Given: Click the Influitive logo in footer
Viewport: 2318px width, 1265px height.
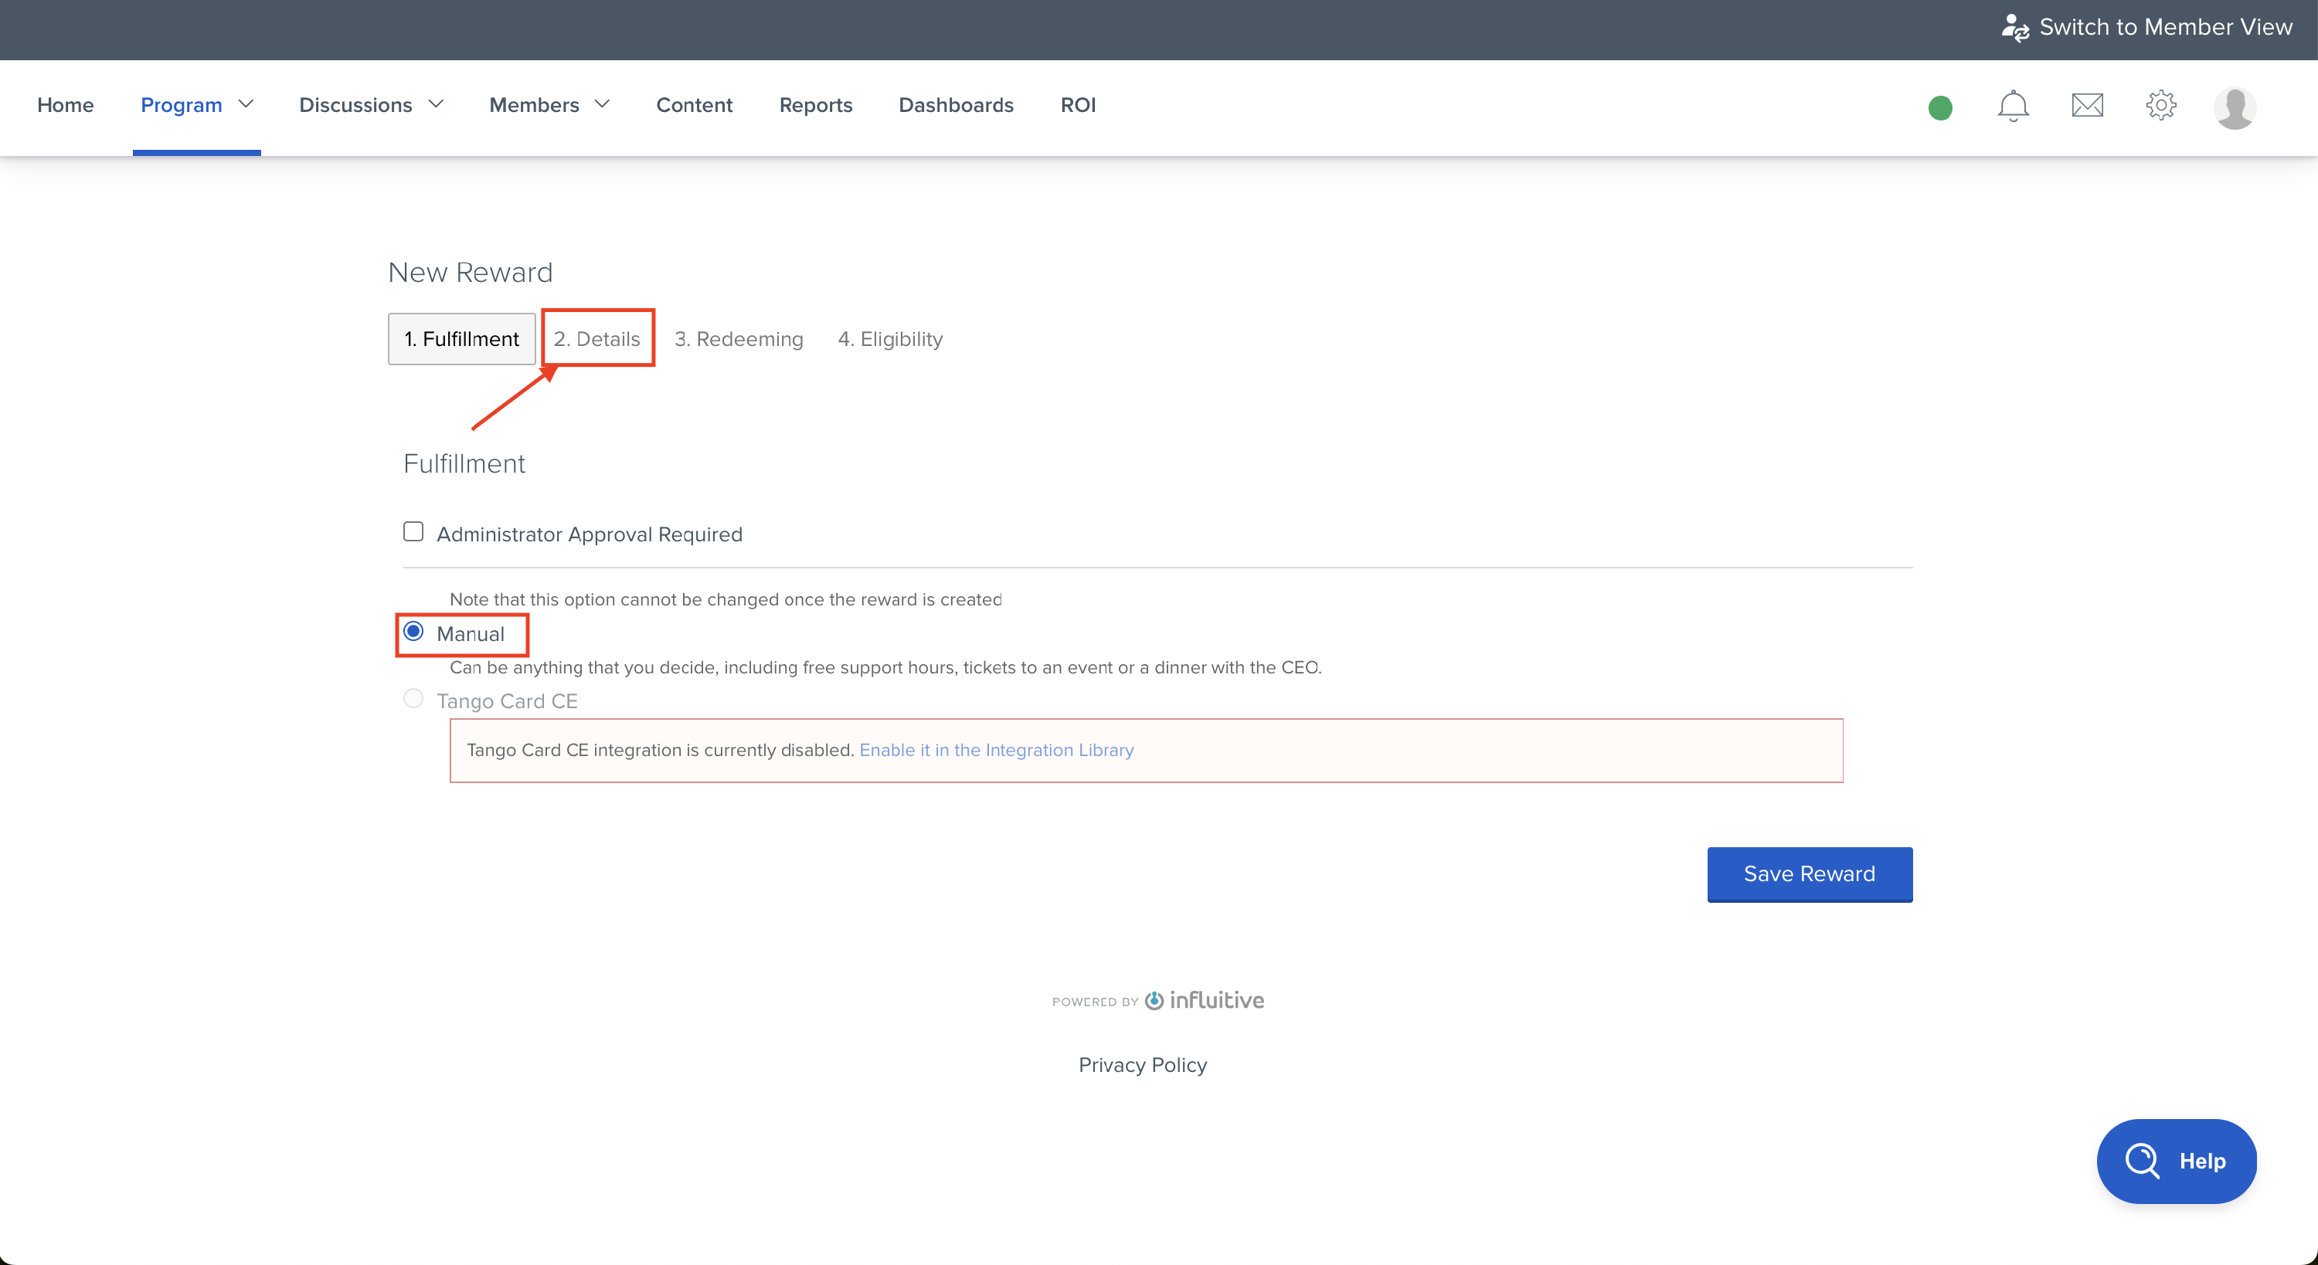Looking at the screenshot, I should [x=1204, y=1000].
